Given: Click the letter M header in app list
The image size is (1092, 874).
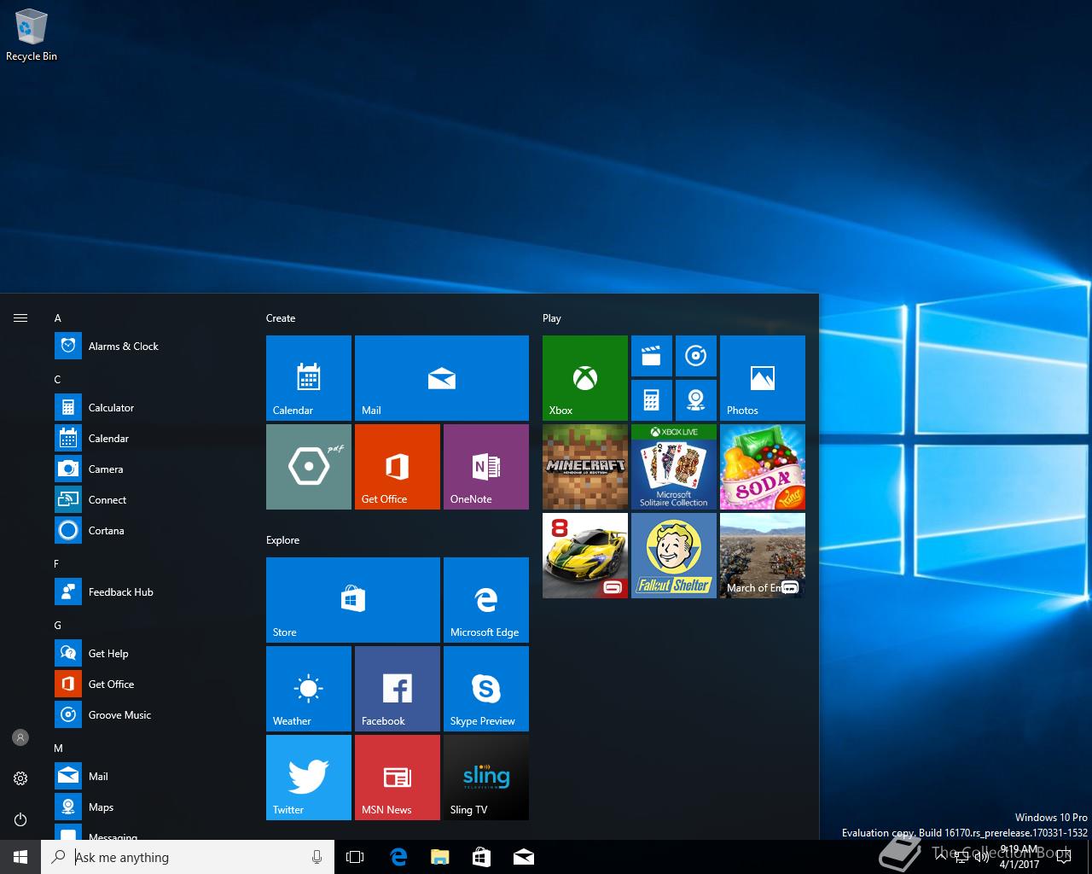Looking at the screenshot, I should [59, 749].
